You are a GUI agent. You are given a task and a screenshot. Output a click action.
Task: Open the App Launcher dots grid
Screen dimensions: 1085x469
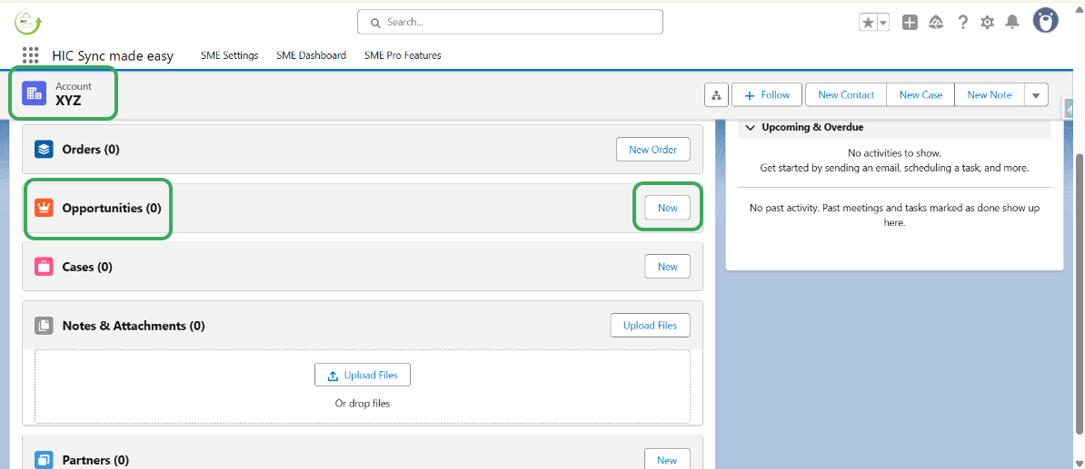[30, 55]
